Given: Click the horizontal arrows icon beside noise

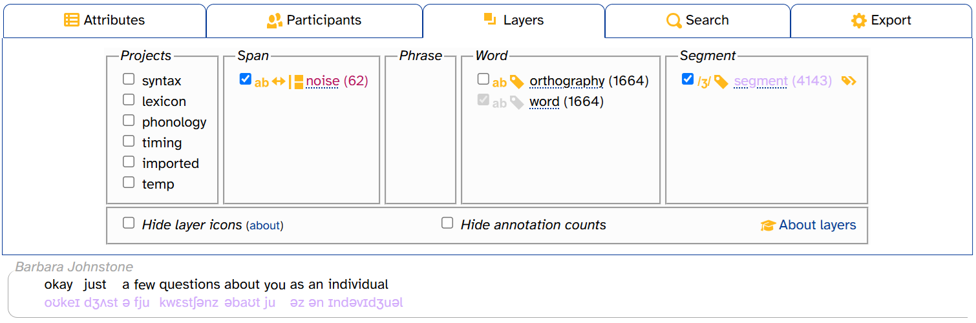Looking at the screenshot, I should point(279,81).
